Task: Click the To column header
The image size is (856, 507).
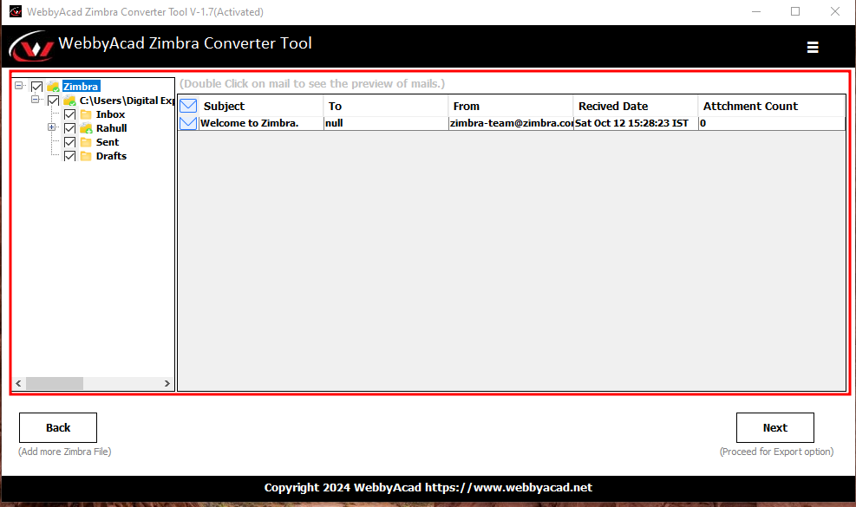Action: (x=386, y=106)
